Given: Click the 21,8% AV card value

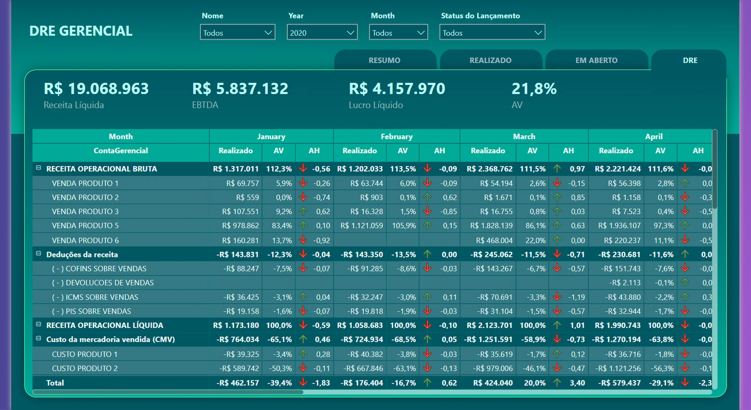Looking at the screenshot, I should (534, 88).
